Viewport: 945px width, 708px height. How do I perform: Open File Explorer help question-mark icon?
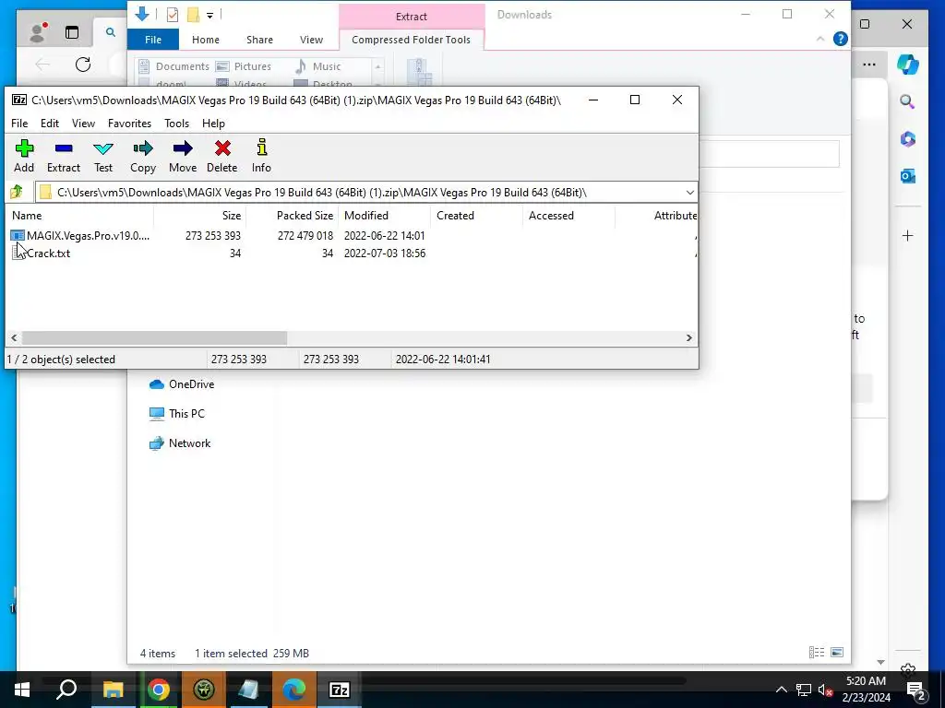pyautogui.click(x=840, y=39)
